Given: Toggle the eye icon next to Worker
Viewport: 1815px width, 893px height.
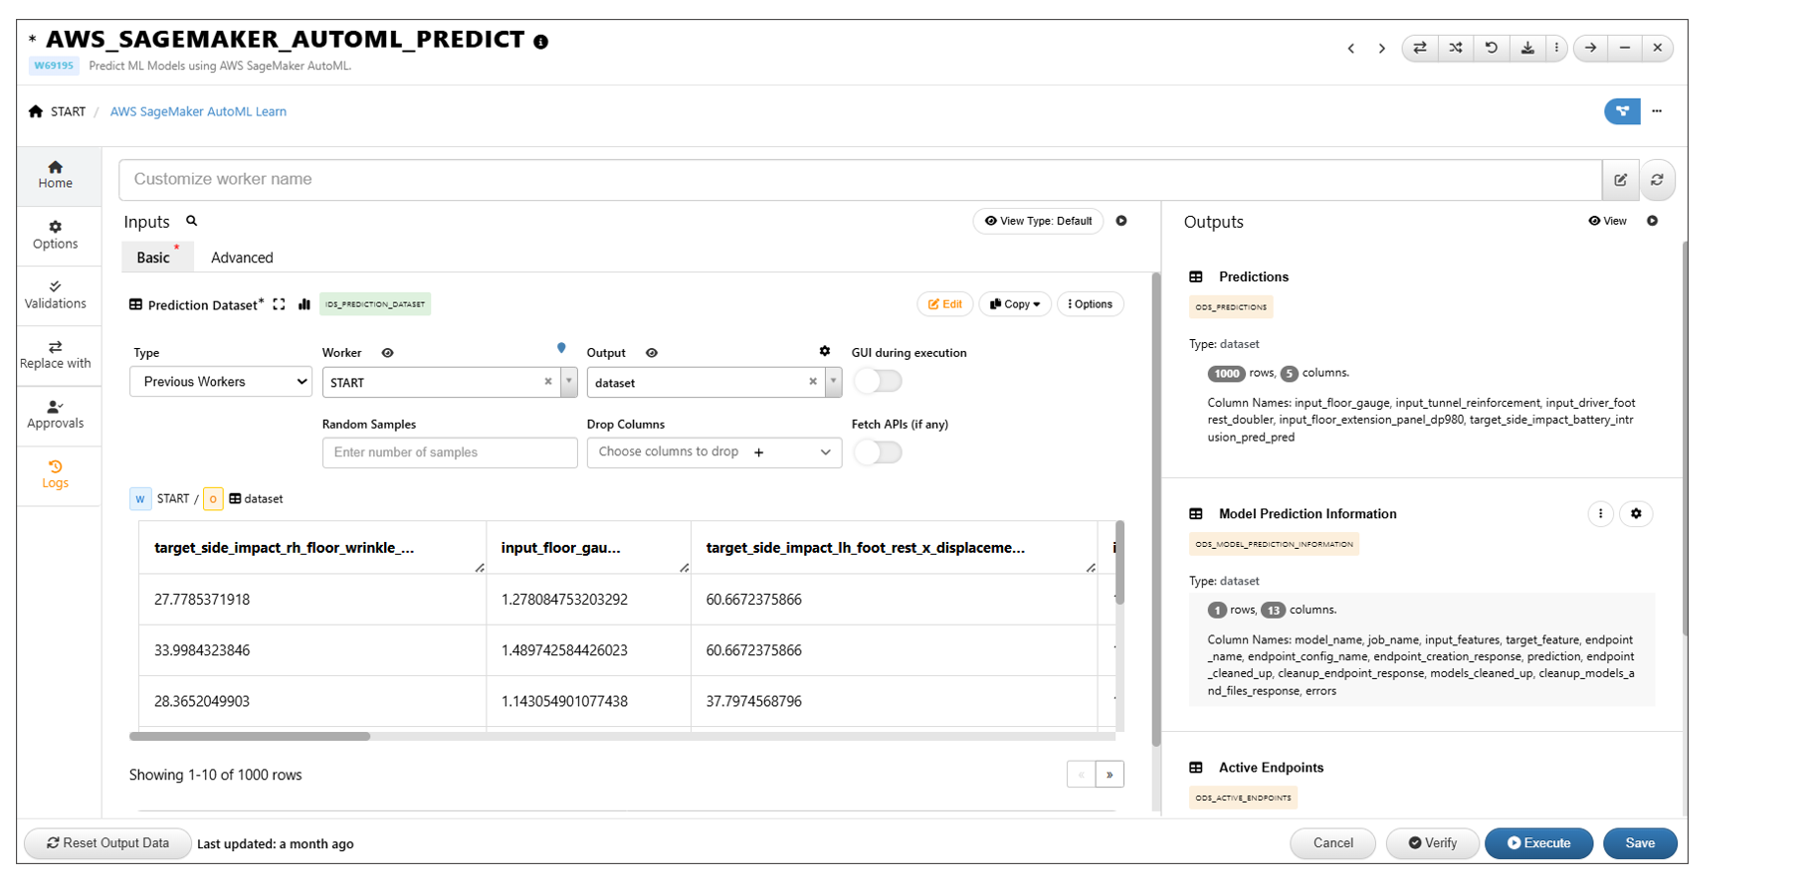Looking at the screenshot, I should coord(388,353).
